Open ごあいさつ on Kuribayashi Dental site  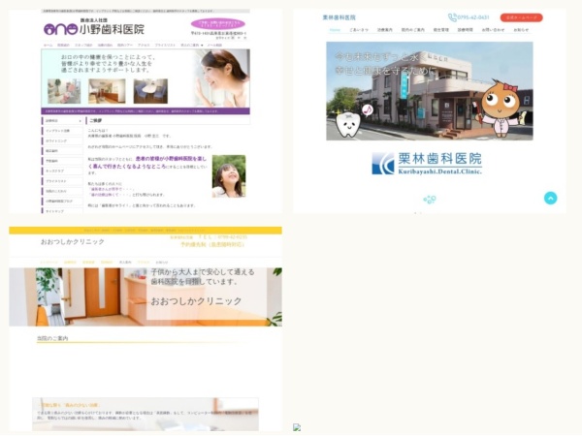point(359,30)
